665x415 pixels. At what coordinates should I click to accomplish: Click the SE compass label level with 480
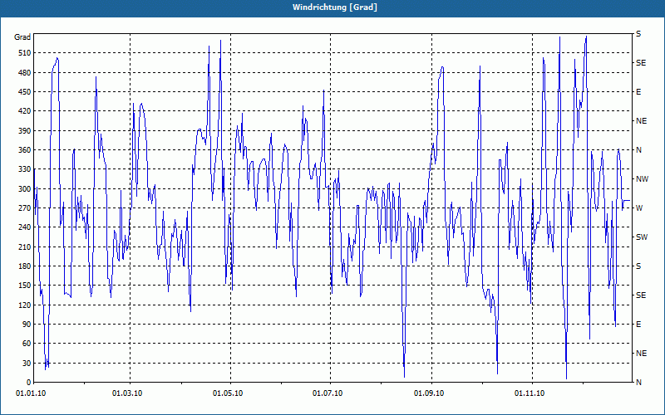tap(641, 63)
